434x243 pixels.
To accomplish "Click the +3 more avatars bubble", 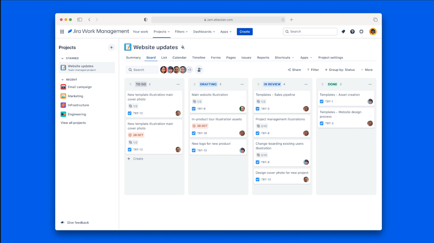I will click(x=189, y=70).
